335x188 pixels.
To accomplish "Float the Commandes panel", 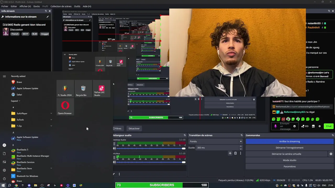I will tap(333, 135).
